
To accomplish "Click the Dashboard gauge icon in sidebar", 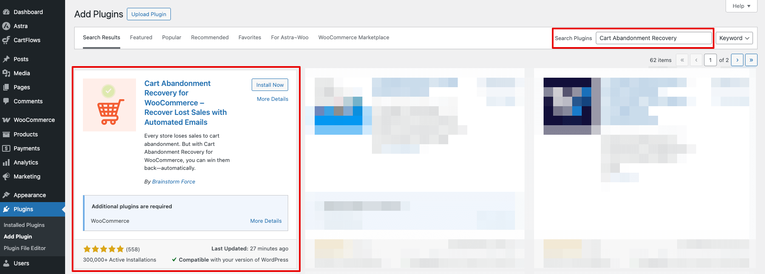I will pyautogui.click(x=6, y=12).
